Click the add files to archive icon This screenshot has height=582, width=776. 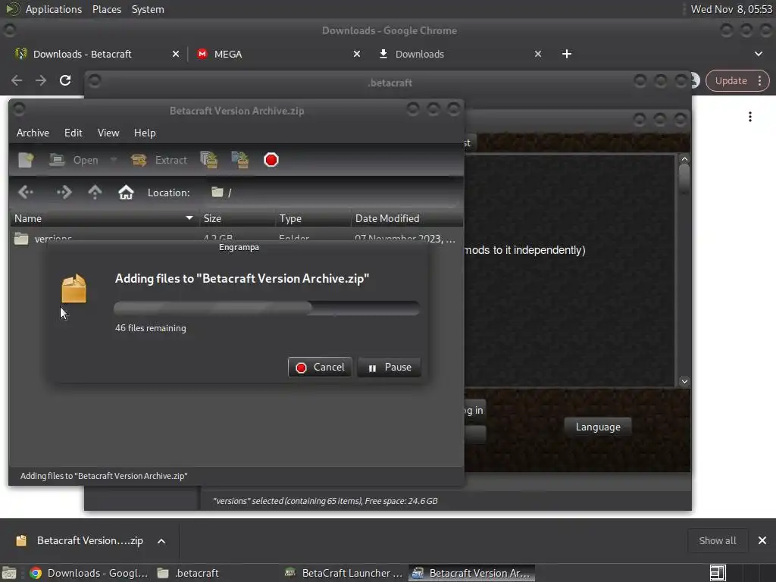pos(209,160)
